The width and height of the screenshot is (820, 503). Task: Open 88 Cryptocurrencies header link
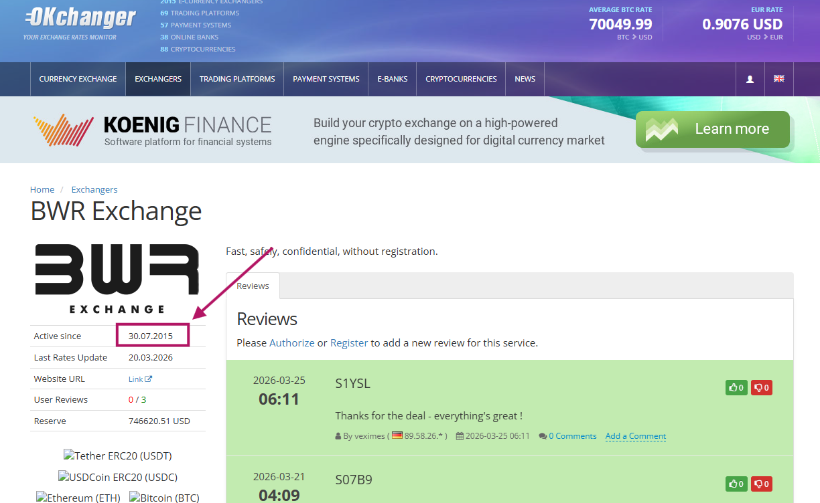coord(198,49)
